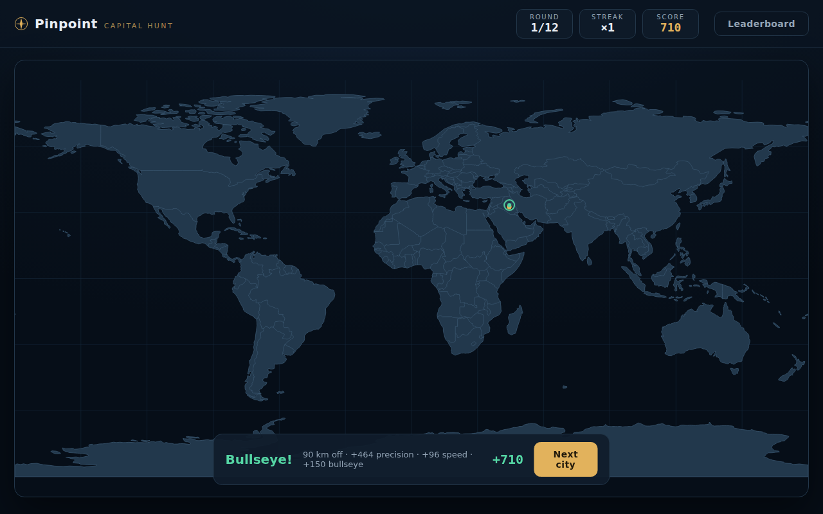Click the Streak ×1 indicator
Viewport: 823px width, 514px height.
608,24
